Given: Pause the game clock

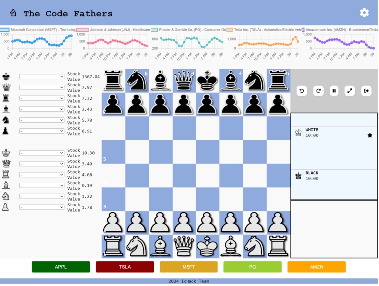Looking at the screenshot, I should pyautogui.click(x=334, y=91).
